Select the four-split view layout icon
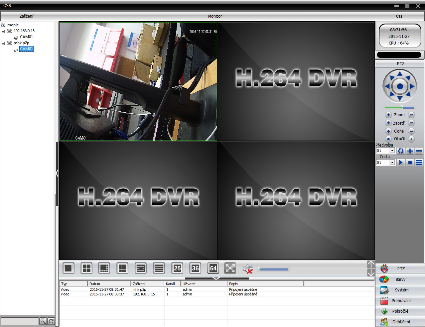425x327 pixels. coord(86,268)
